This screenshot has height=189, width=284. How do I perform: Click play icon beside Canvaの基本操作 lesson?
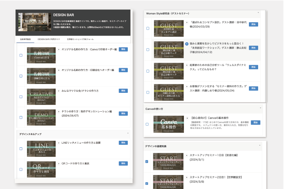pyautogui.click(x=187, y=118)
